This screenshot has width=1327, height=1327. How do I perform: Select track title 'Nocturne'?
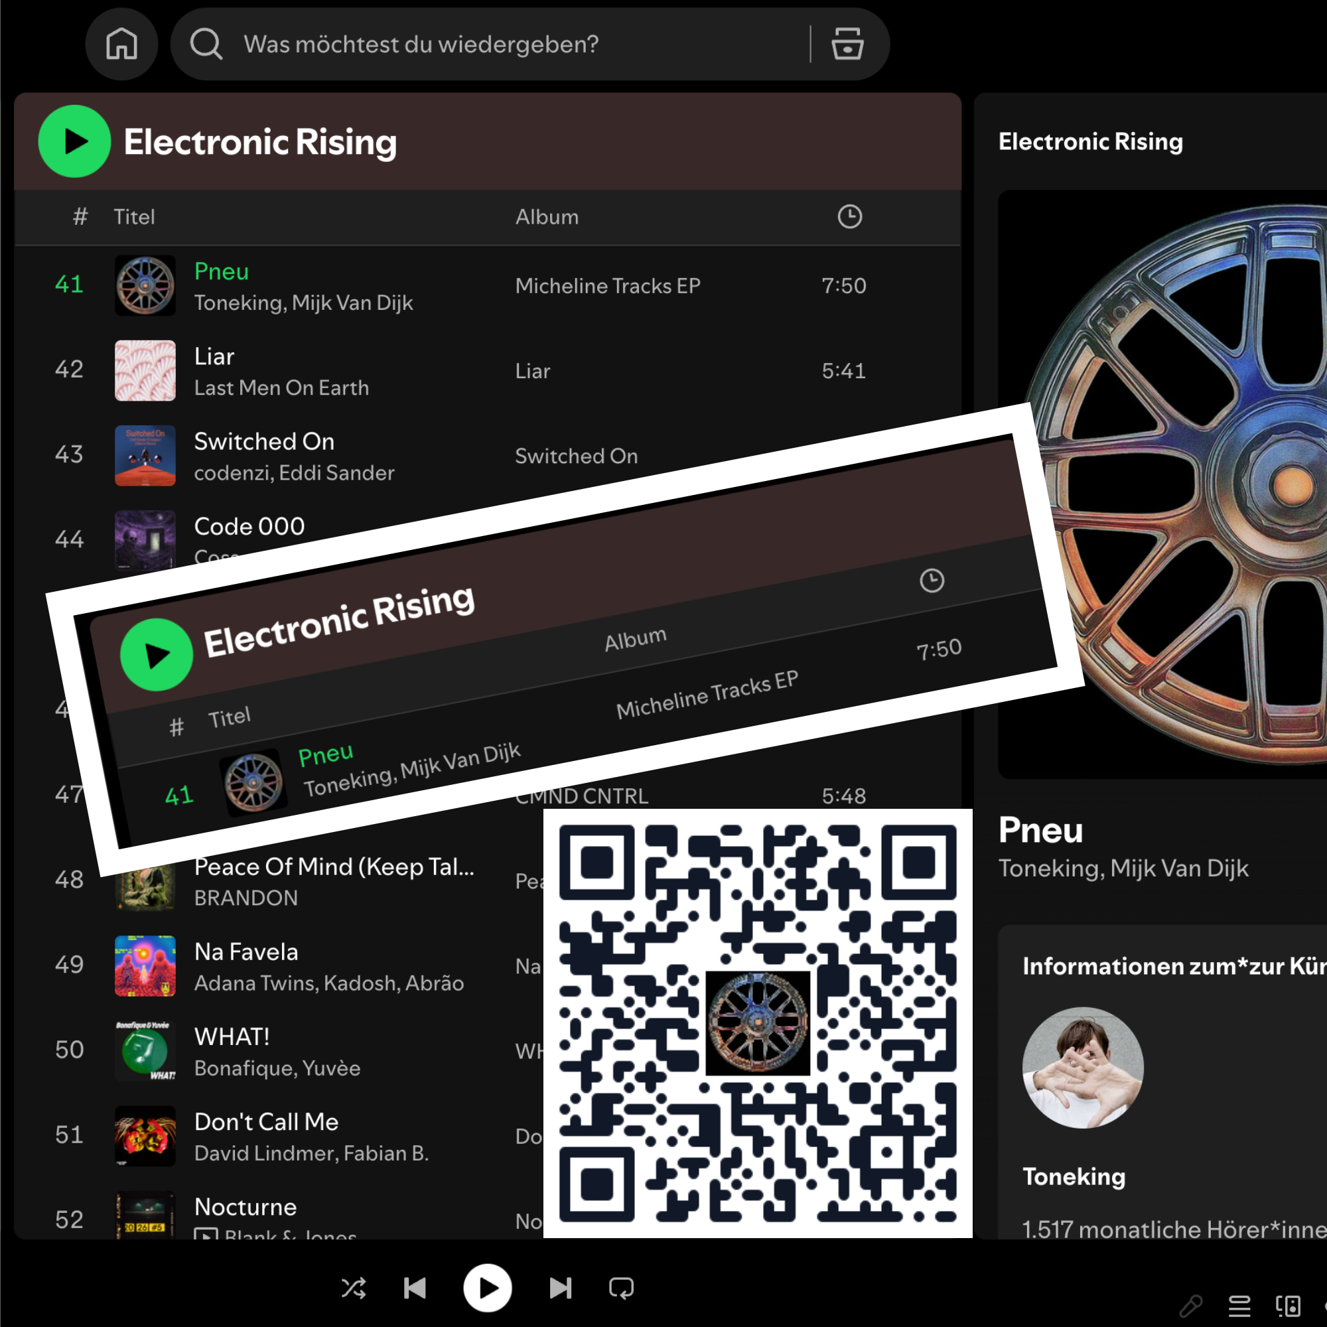[245, 1207]
